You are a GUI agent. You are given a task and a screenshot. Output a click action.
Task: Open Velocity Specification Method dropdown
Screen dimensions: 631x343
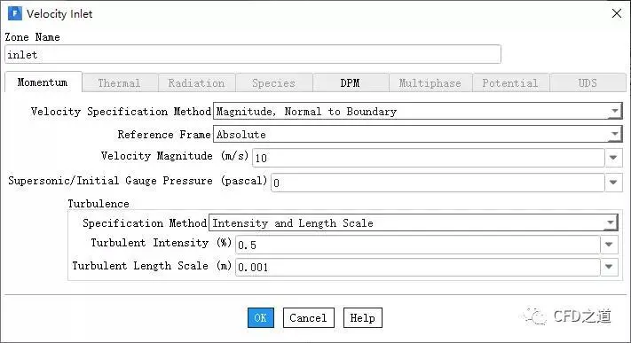pyautogui.click(x=418, y=112)
